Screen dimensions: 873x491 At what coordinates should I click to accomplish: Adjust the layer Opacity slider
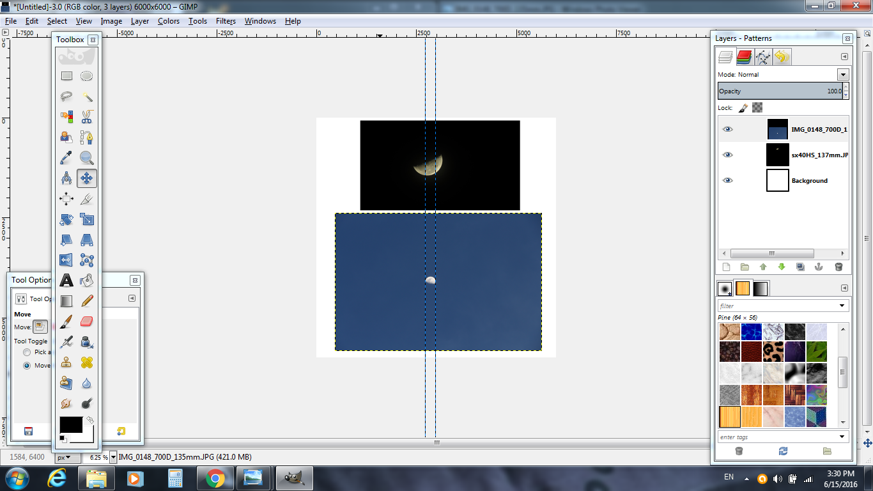(x=780, y=91)
